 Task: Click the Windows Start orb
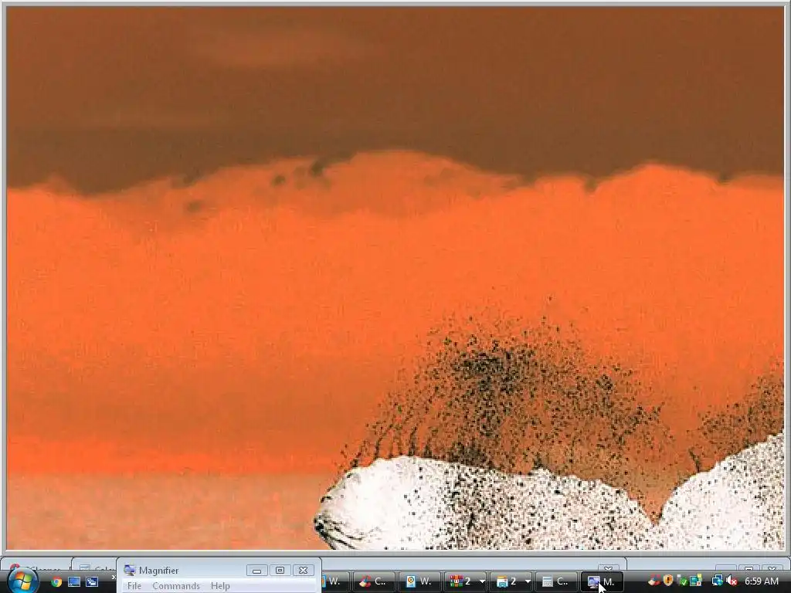(x=22, y=581)
